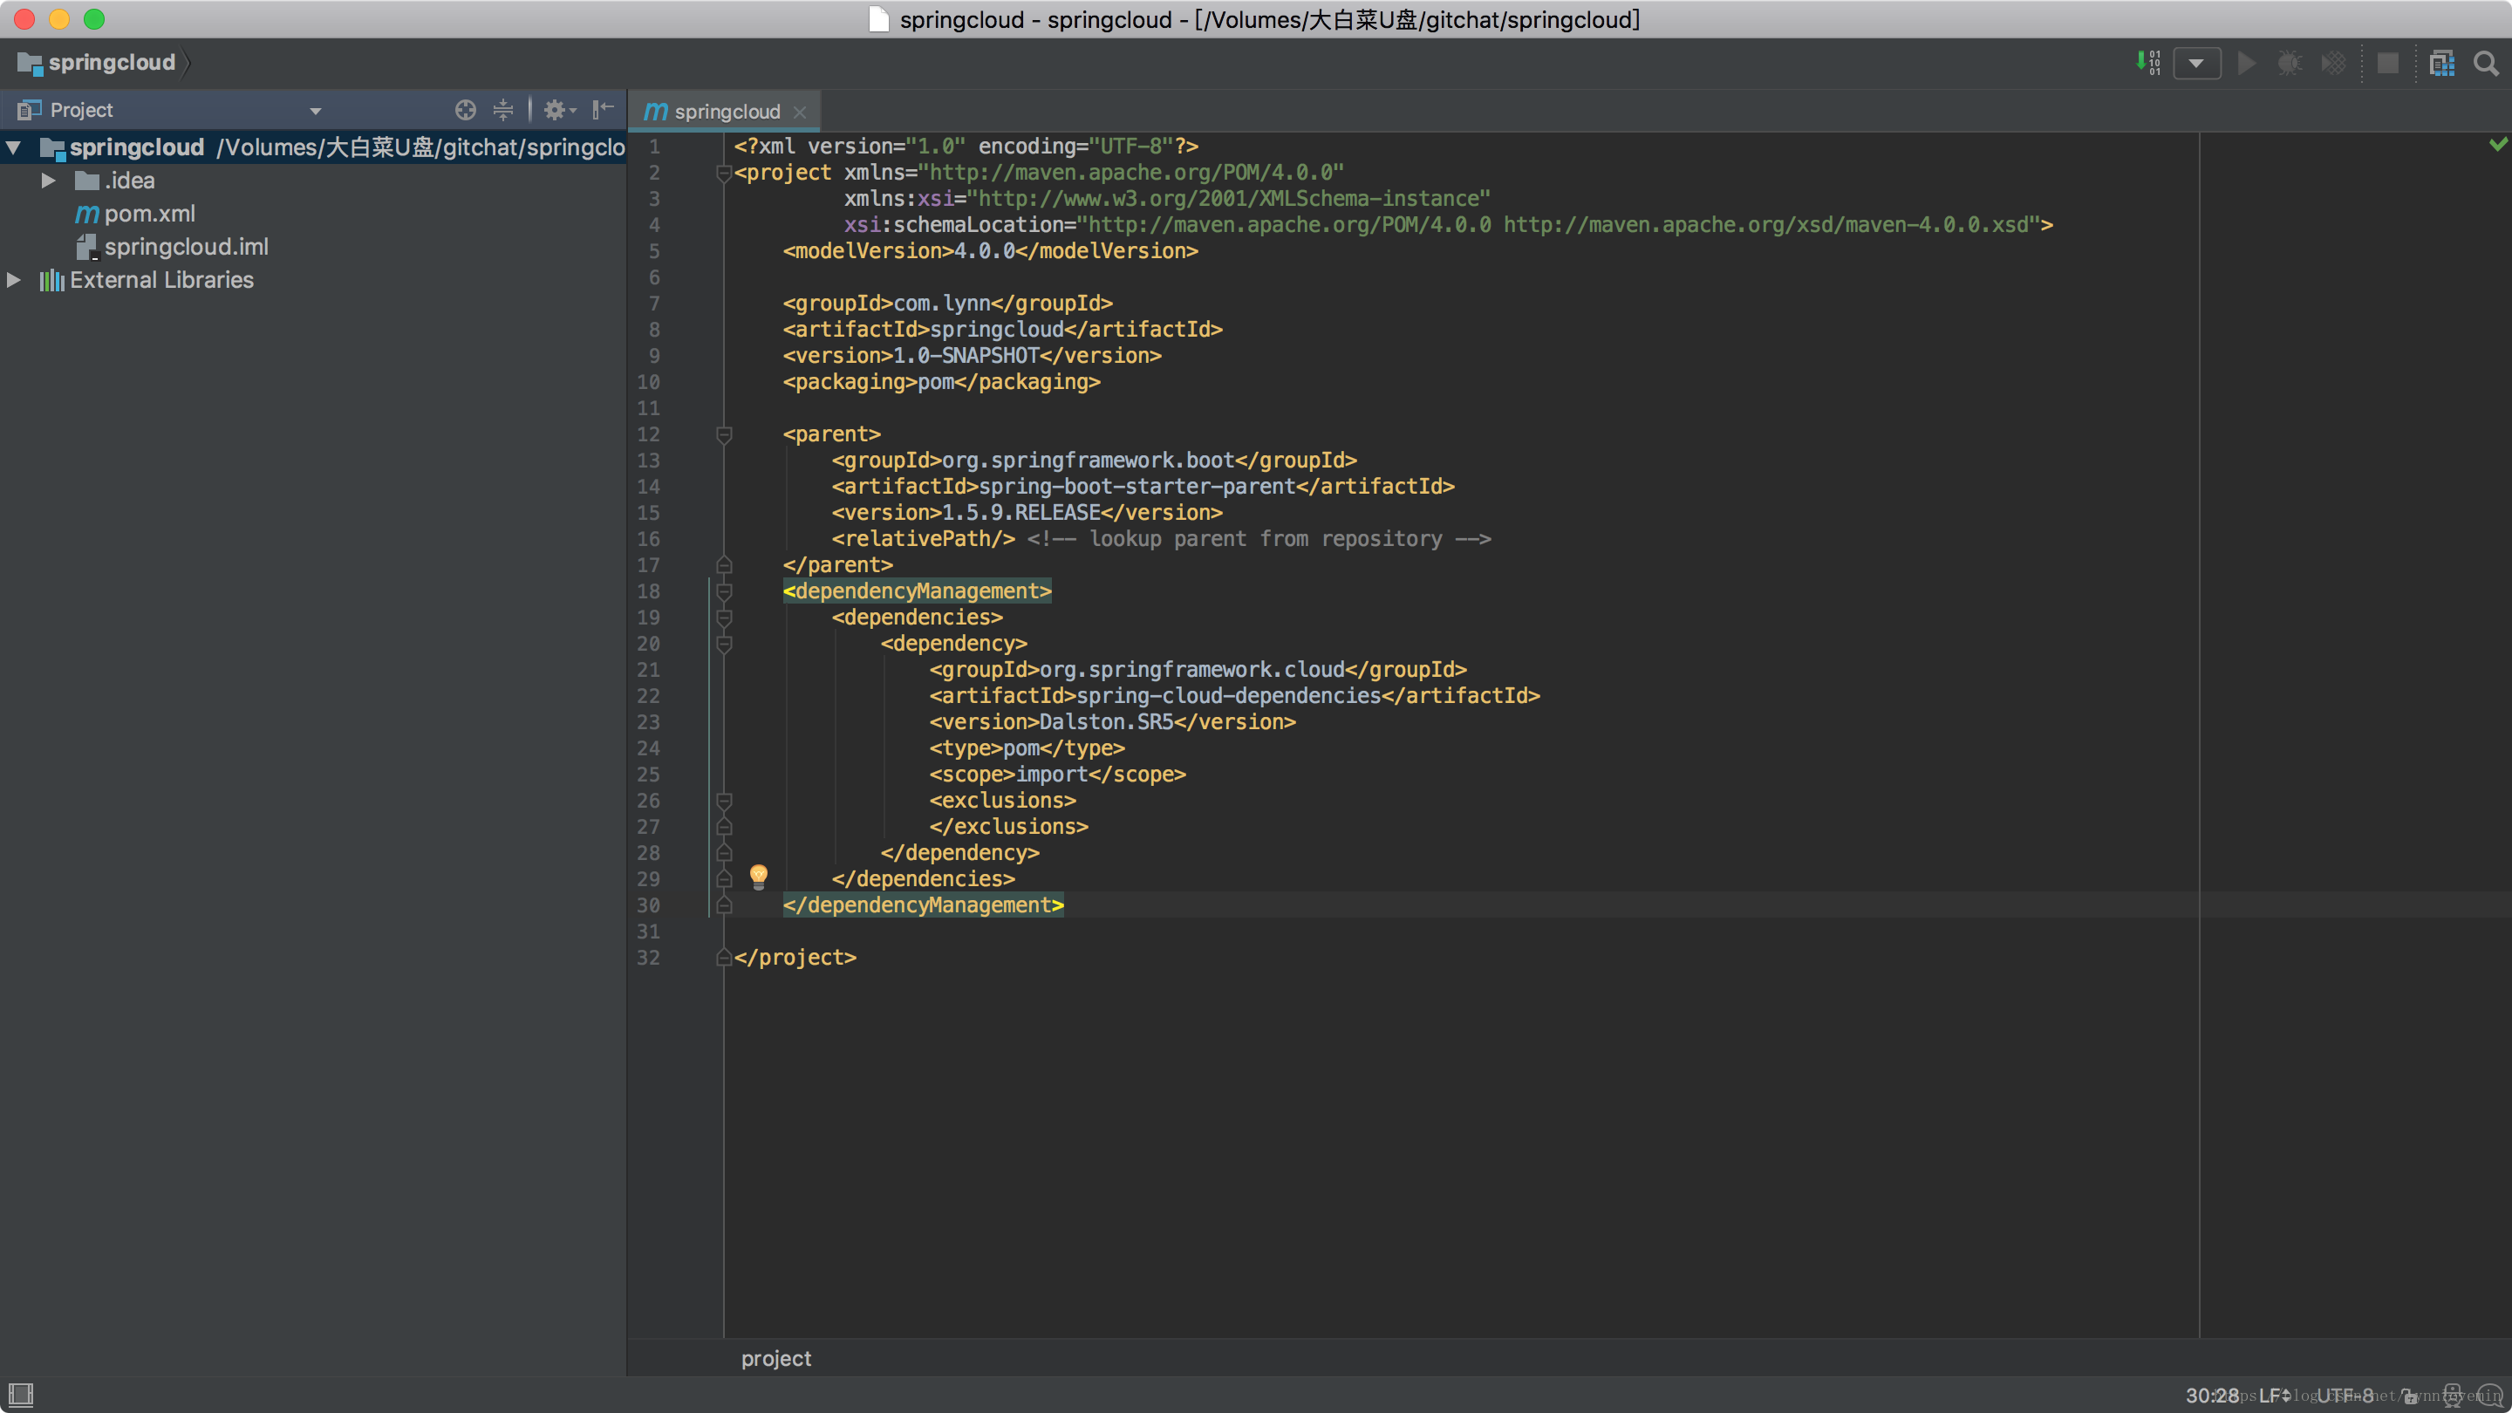Click the artifactId spring-cloud-dependencies line
The image size is (2512, 1413).
[1233, 695]
